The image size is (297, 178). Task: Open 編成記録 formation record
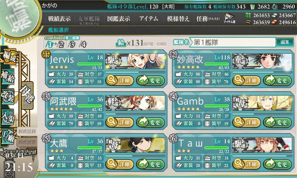[27, 132]
